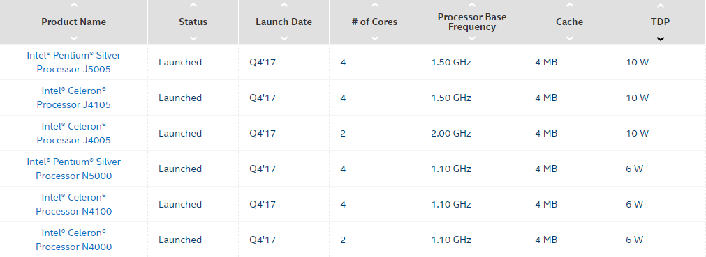Sort Status column ascending with up chevron

tap(193, 6)
